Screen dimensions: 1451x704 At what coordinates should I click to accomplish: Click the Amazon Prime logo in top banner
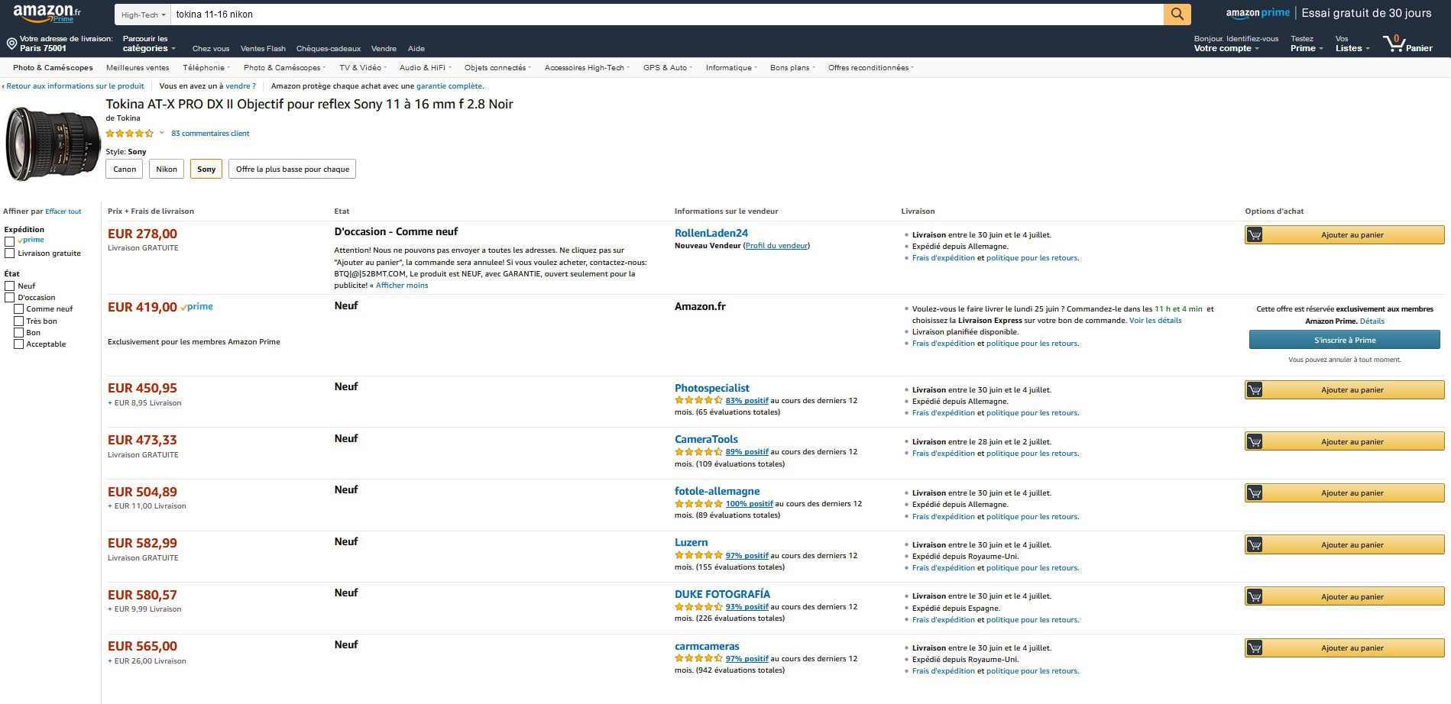coord(1258,13)
